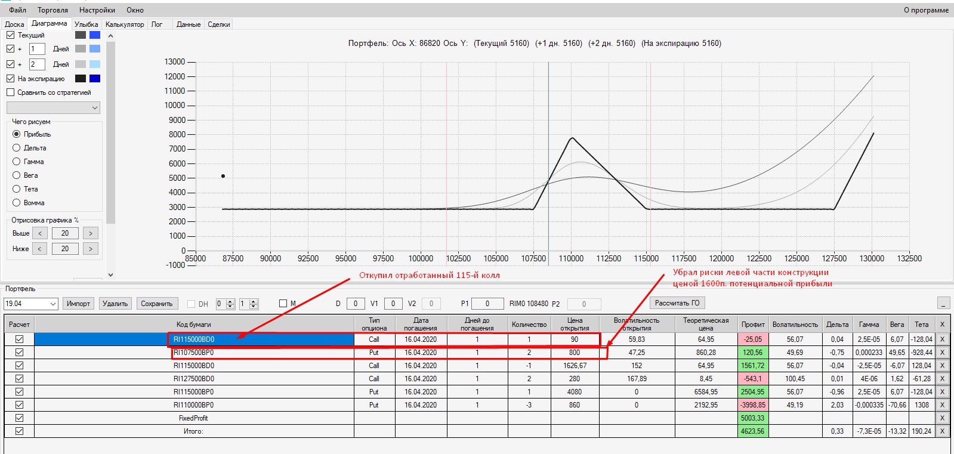Open the Лог tab
Viewport: 954px width, 454px height.
[x=157, y=24]
